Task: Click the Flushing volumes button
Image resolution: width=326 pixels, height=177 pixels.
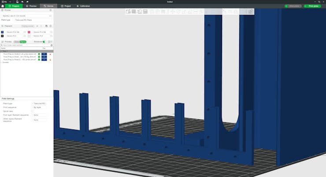Action: coord(28,26)
